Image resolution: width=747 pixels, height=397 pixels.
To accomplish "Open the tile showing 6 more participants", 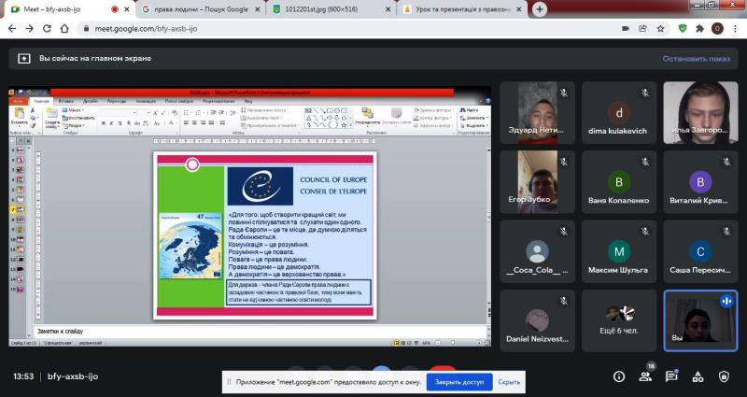I will [x=617, y=320].
